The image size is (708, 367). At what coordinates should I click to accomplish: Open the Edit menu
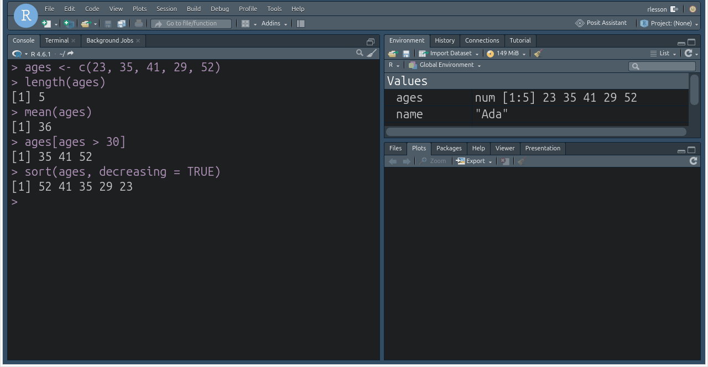pos(70,9)
